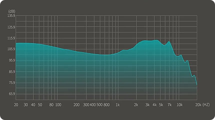
Task: Click the 40 frequency axis label
Action: pyautogui.click(x=33, y=105)
